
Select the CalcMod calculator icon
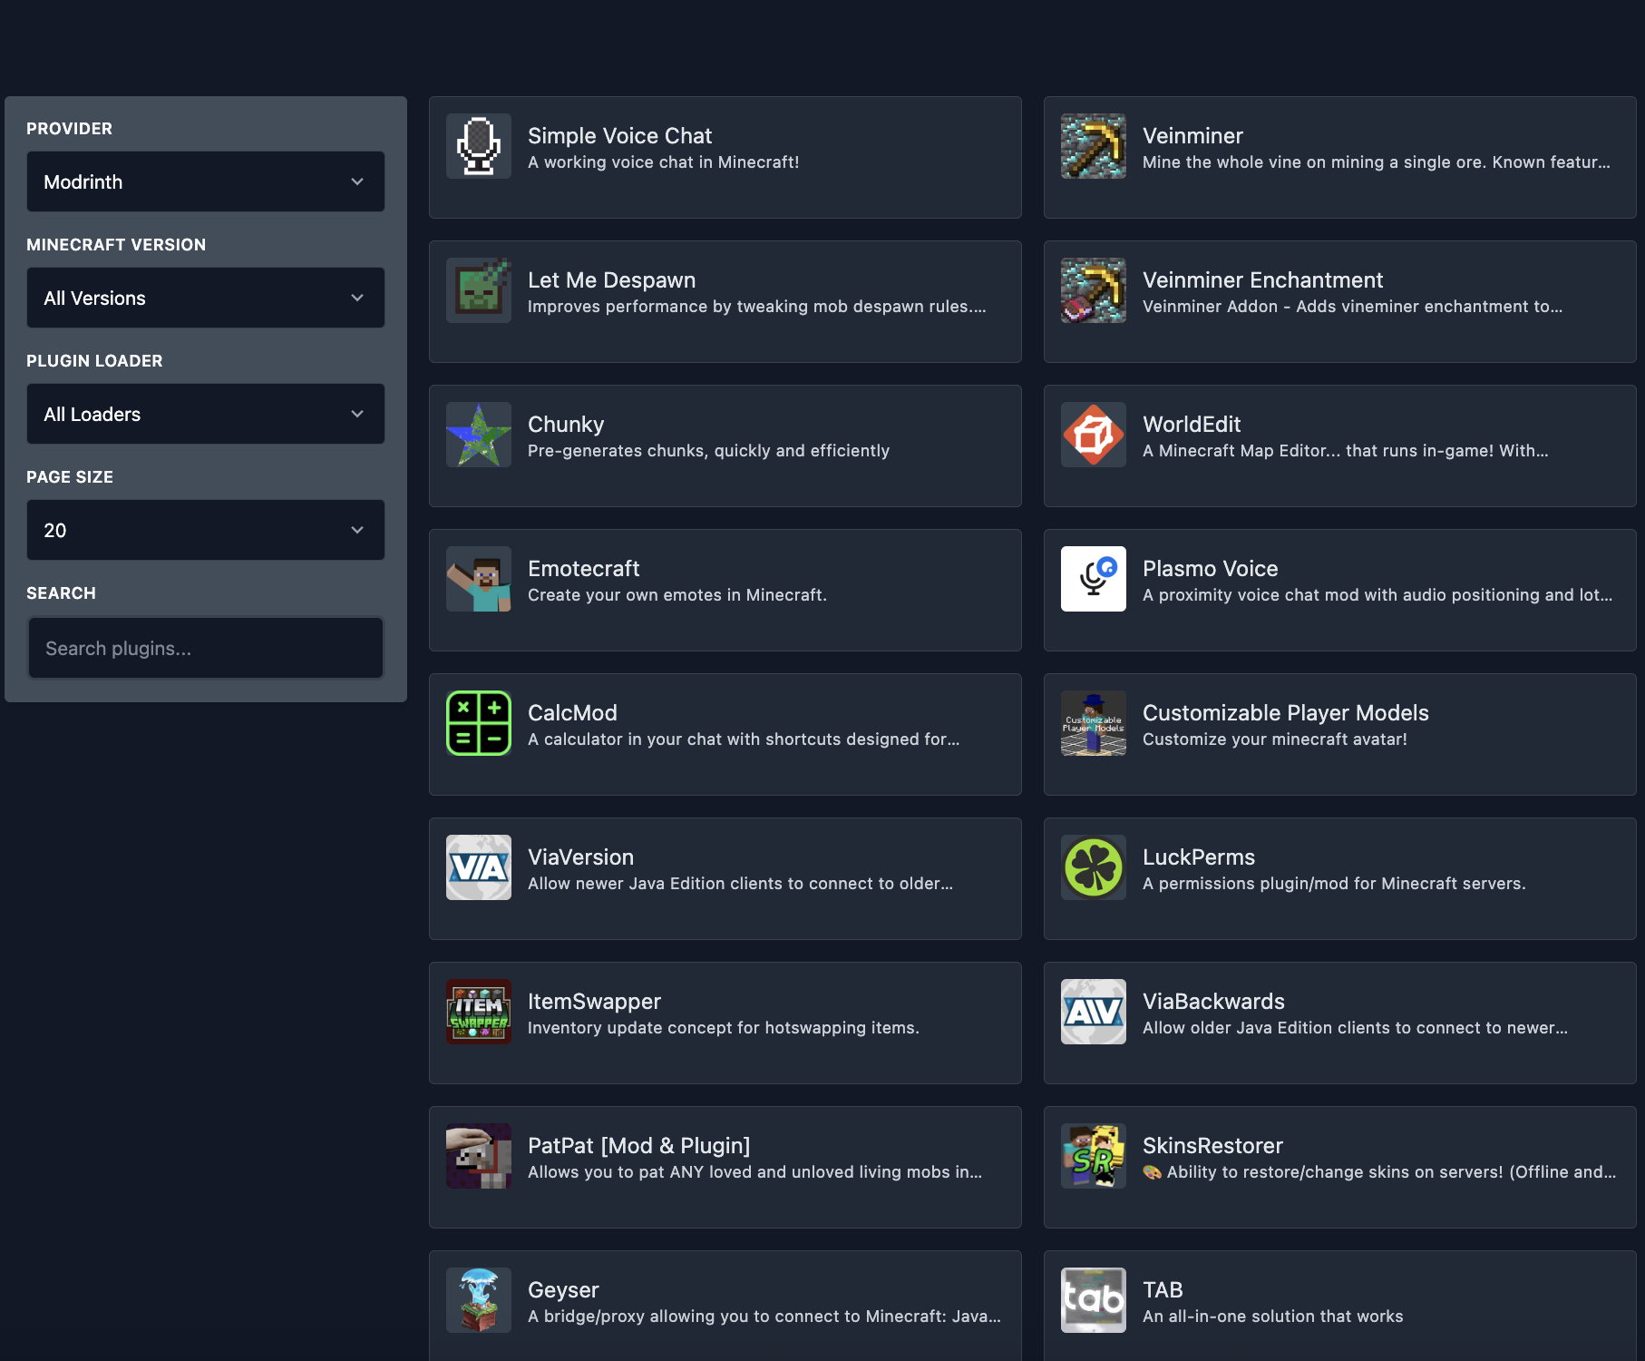[x=478, y=723]
